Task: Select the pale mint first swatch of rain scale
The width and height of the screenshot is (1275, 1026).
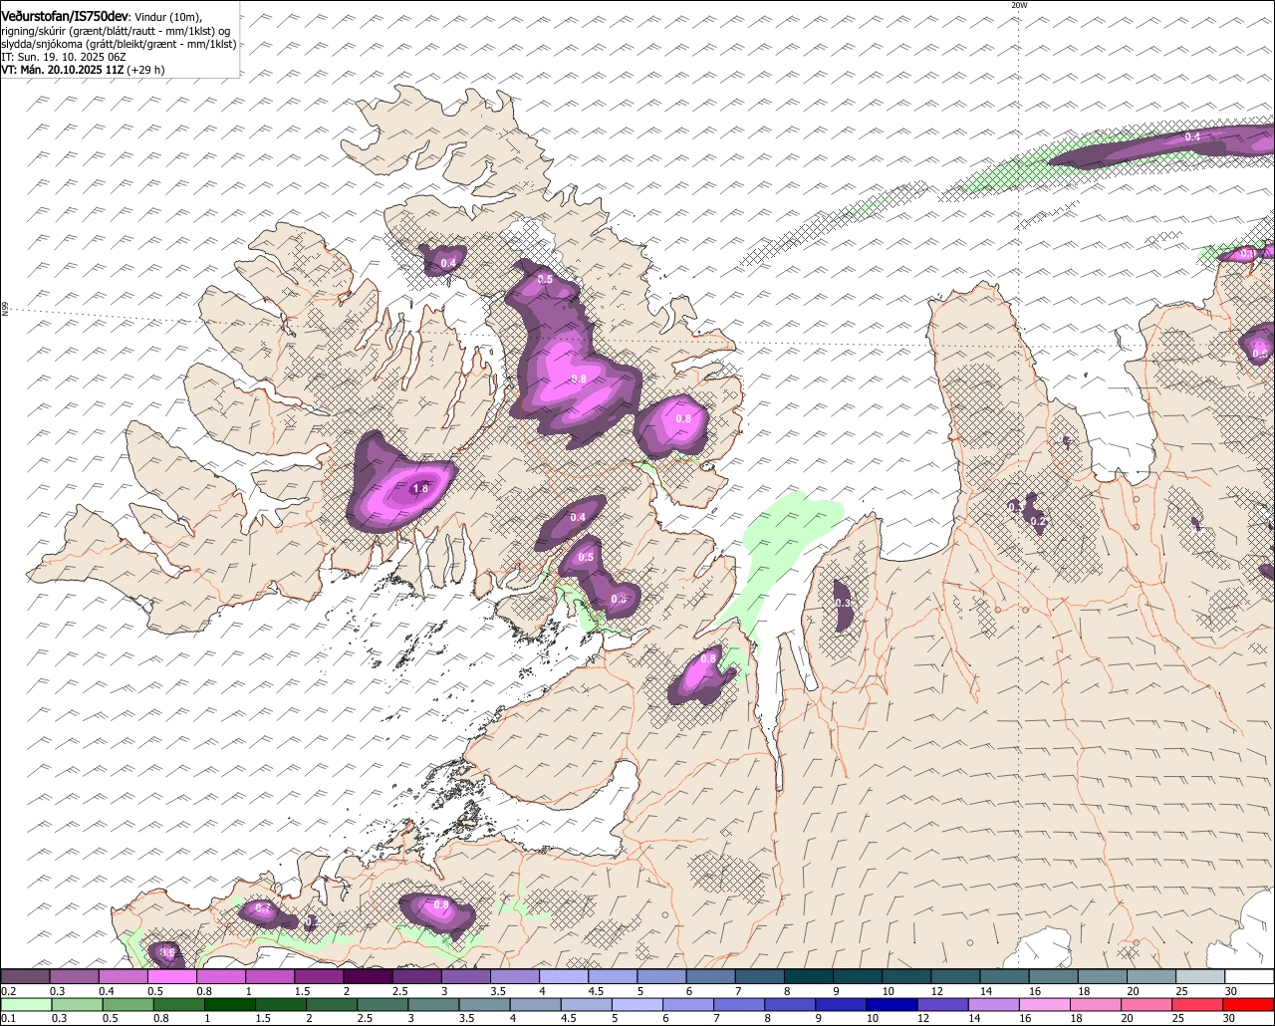Action: 25,1004
